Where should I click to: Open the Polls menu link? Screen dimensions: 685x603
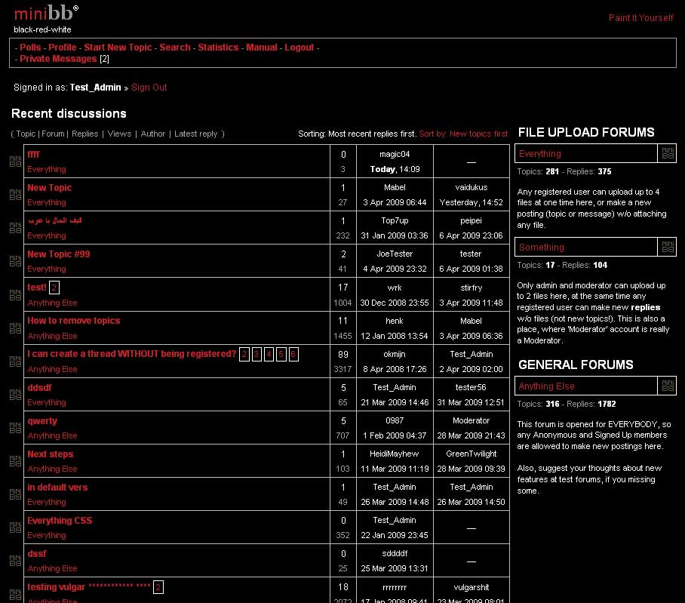click(x=30, y=48)
